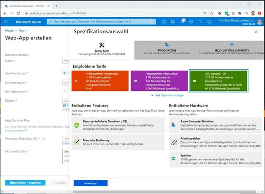265x194 pixels.
Task: Open the help question mark icon
Action: coord(200,22)
